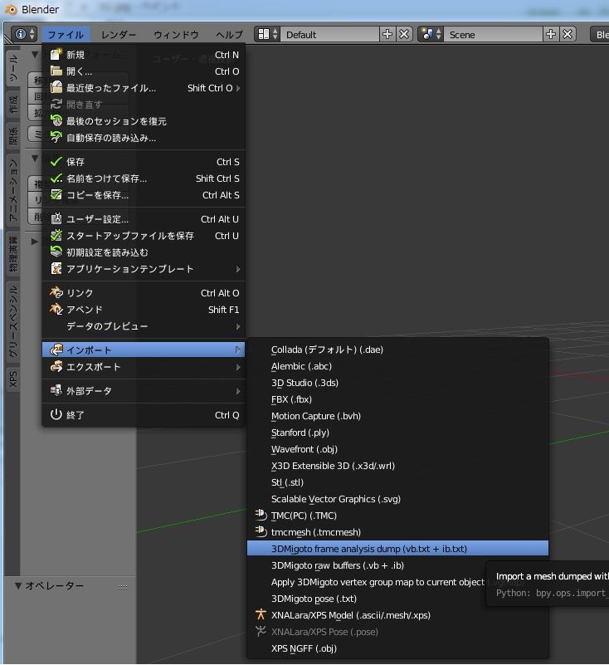
Task: Choose Motion Capture (.bvh) import
Action: tap(397, 416)
